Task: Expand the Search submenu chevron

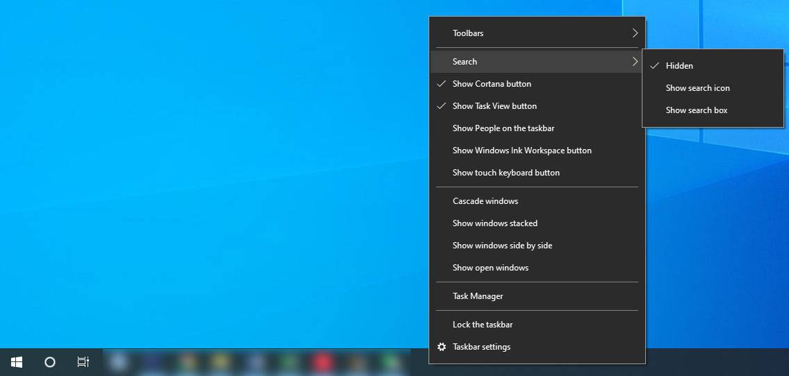Action: (x=635, y=62)
